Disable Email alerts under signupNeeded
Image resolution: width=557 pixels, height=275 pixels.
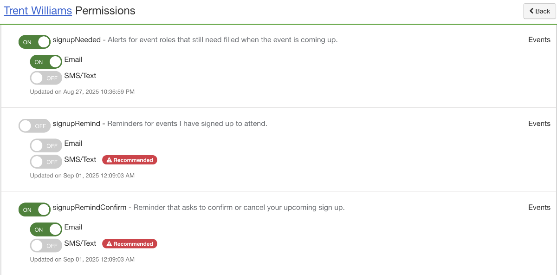(x=46, y=62)
